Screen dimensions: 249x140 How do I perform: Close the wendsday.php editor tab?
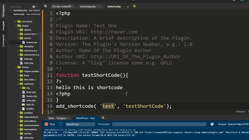tap(100, 7)
